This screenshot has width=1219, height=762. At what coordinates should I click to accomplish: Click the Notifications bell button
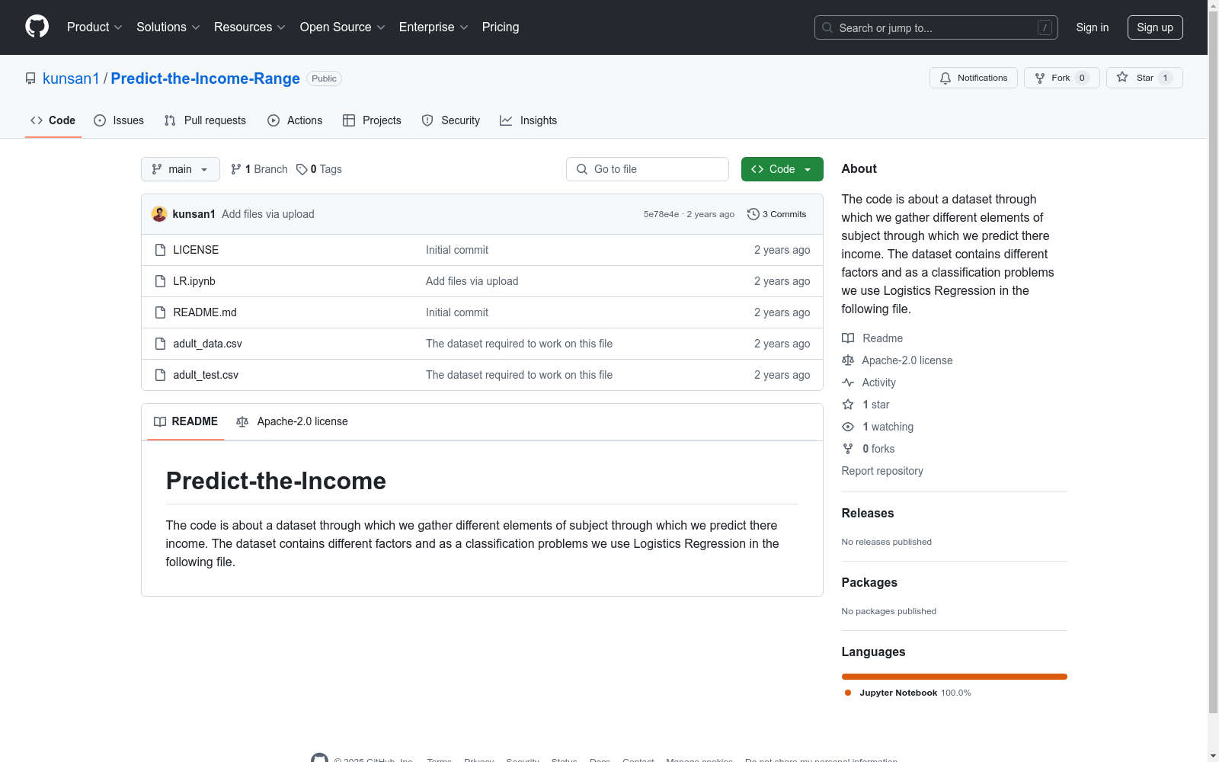click(x=973, y=78)
